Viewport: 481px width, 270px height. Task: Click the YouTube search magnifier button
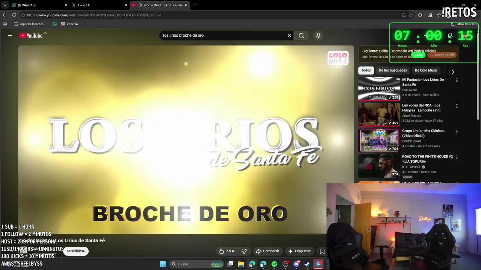click(x=301, y=35)
